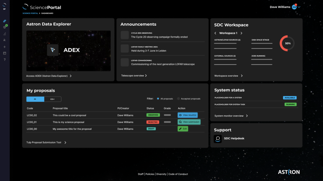The image size is (323, 181).
Task: Expand the dropdown next to Dave Williams
Action: tap(299, 7)
